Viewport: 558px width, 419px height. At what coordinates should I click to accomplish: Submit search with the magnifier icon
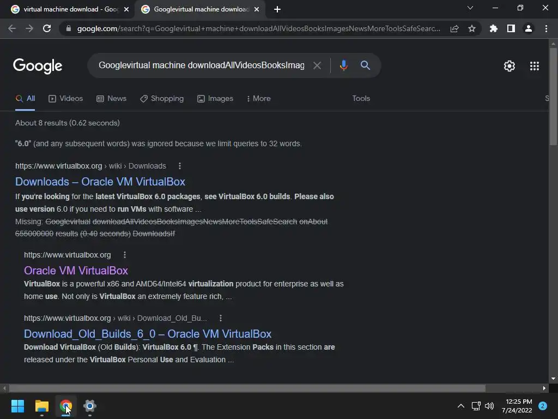coord(365,65)
